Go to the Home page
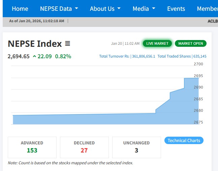 tap(20, 9)
